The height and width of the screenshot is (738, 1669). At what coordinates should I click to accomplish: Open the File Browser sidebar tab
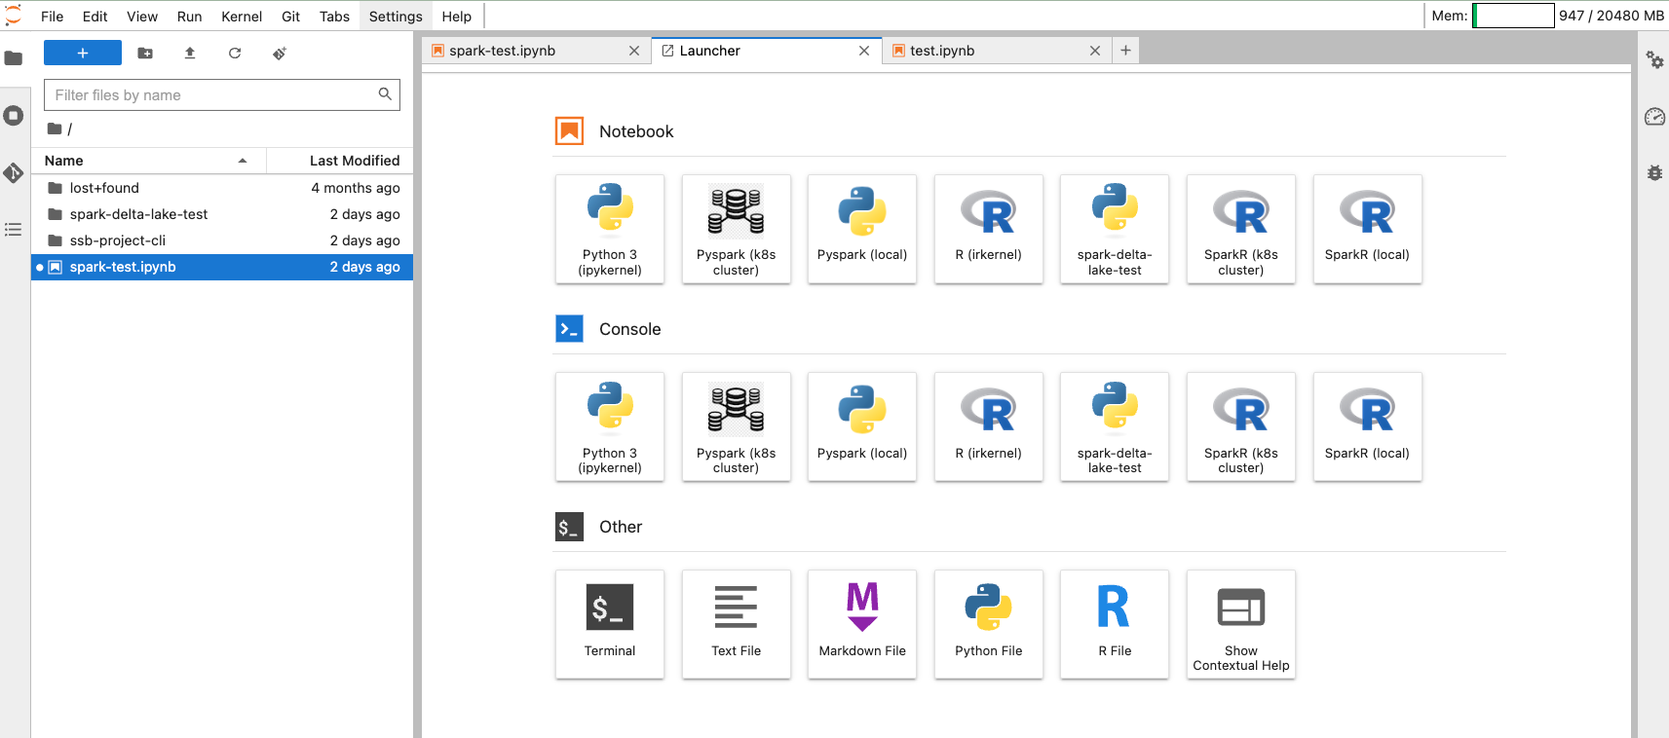(14, 58)
